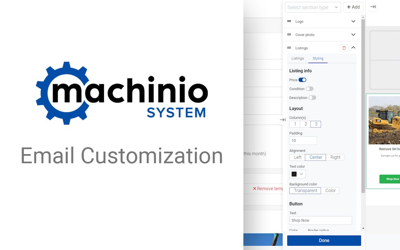Set columns to 1

click(x=295, y=124)
